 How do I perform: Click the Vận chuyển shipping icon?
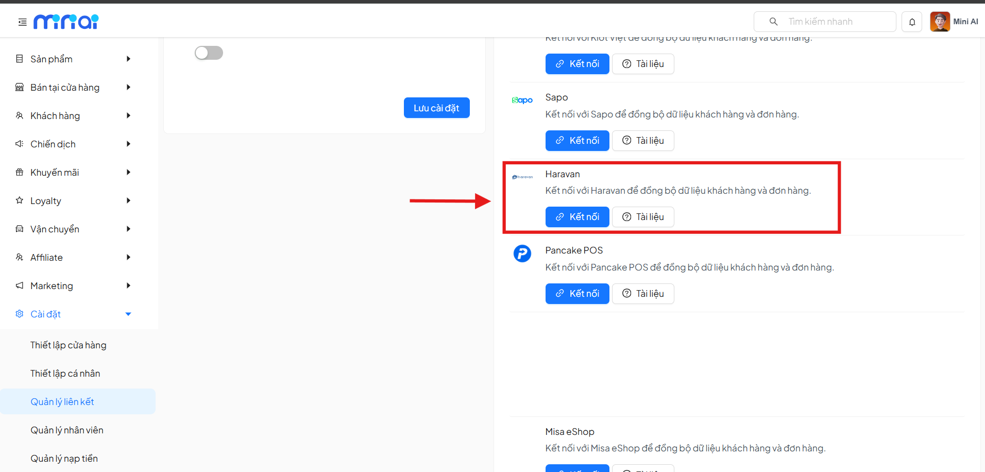(19, 229)
